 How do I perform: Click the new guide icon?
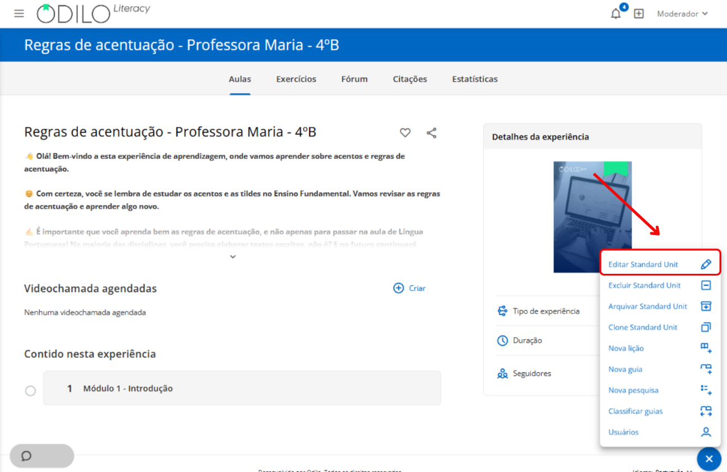click(x=706, y=370)
